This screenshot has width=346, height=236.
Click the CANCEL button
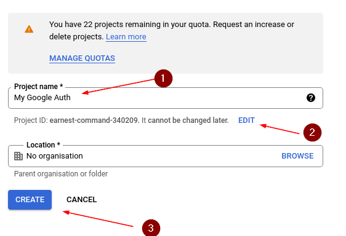click(82, 200)
